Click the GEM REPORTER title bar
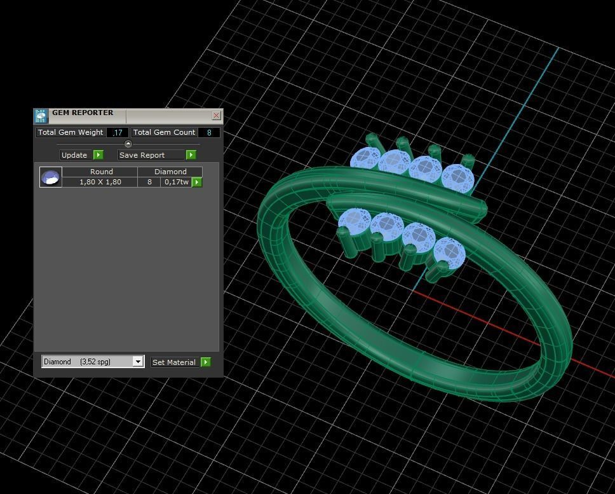The image size is (615, 494). (130, 116)
